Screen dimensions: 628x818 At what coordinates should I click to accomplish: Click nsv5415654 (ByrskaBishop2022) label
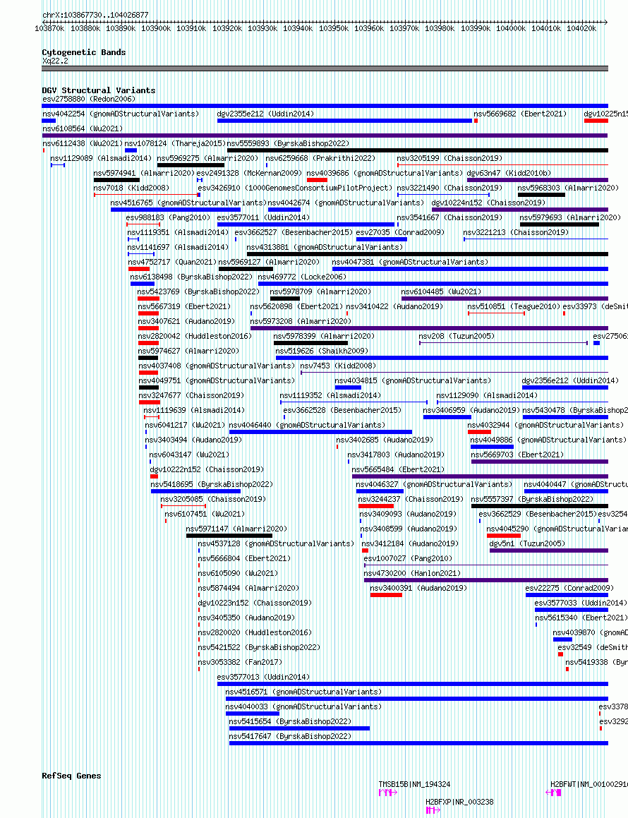coord(290,723)
